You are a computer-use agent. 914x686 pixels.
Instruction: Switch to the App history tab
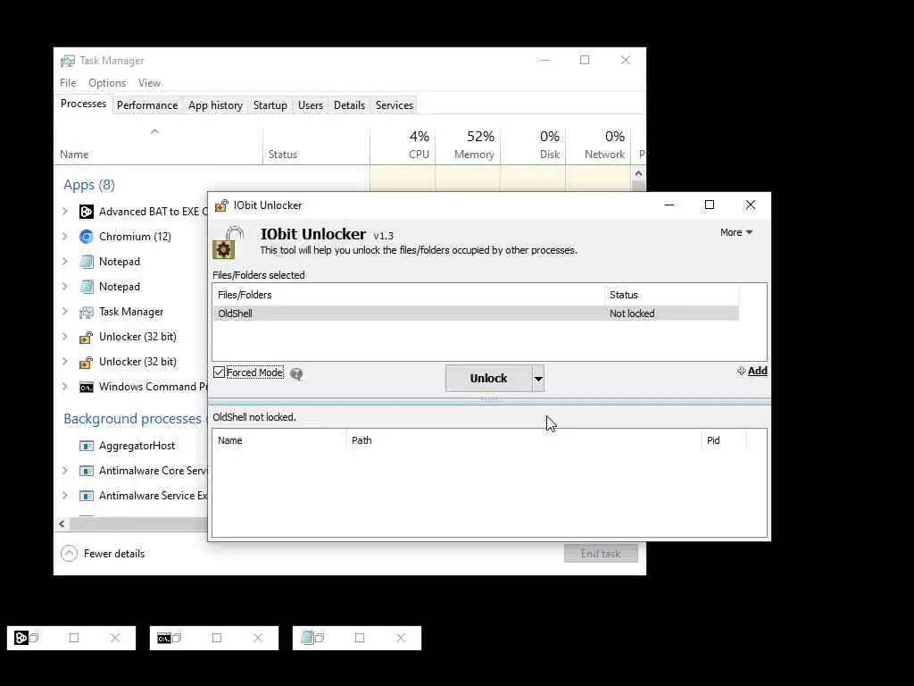(x=215, y=105)
